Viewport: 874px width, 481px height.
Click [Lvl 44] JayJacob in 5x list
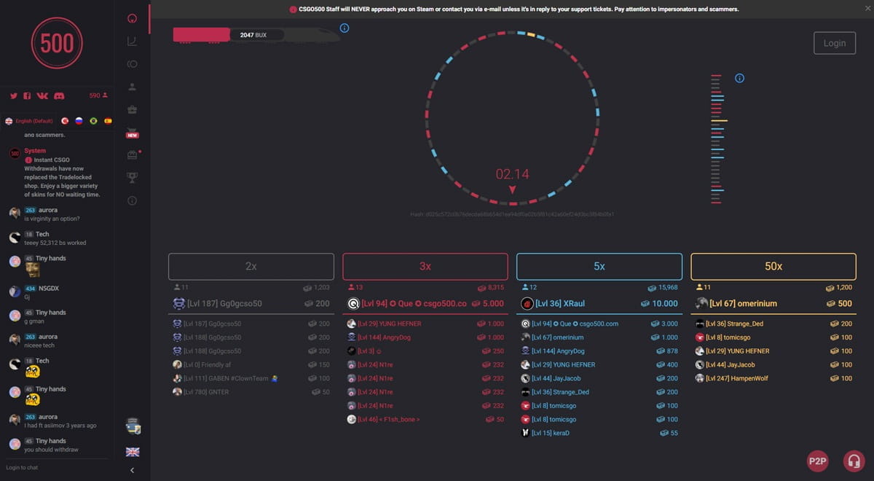pyautogui.click(x=599, y=378)
